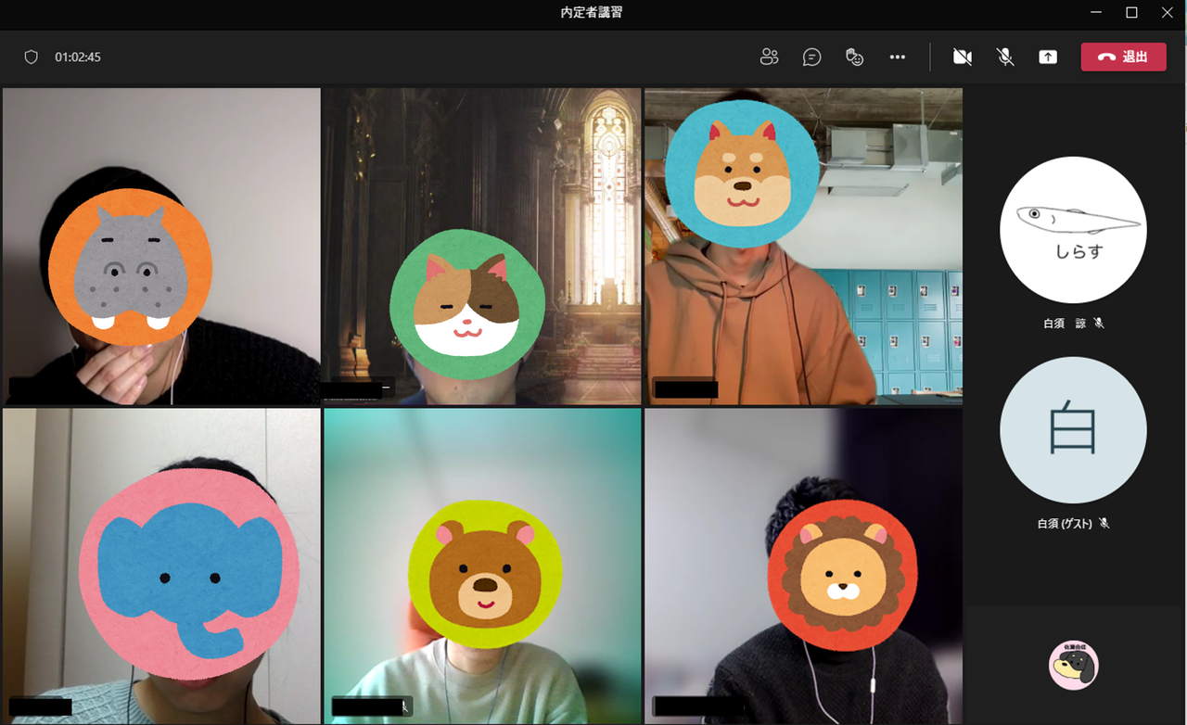
Task: Select the cat-masked participant video tile
Action: (481, 247)
